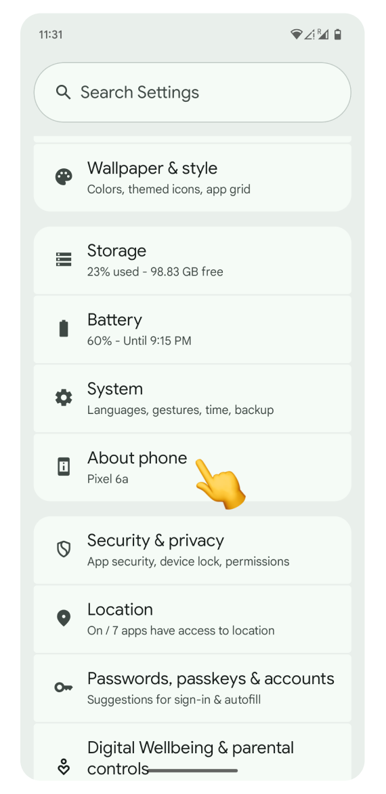Screen dimensions: 386x794
Task: Tap the Security & privacy shield icon
Action: pos(64,550)
